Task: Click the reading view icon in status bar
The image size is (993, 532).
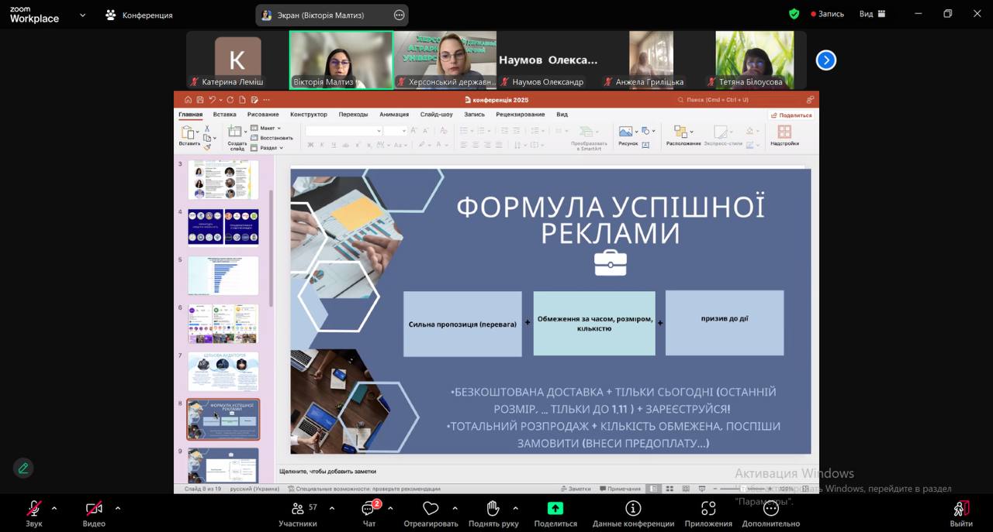Action: (685, 489)
